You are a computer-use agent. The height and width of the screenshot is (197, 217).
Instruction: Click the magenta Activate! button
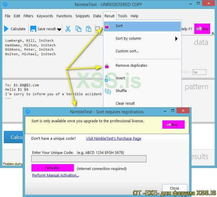(x=53, y=168)
